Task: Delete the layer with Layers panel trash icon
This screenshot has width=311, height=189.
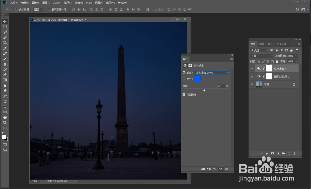Action: pos(294,154)
